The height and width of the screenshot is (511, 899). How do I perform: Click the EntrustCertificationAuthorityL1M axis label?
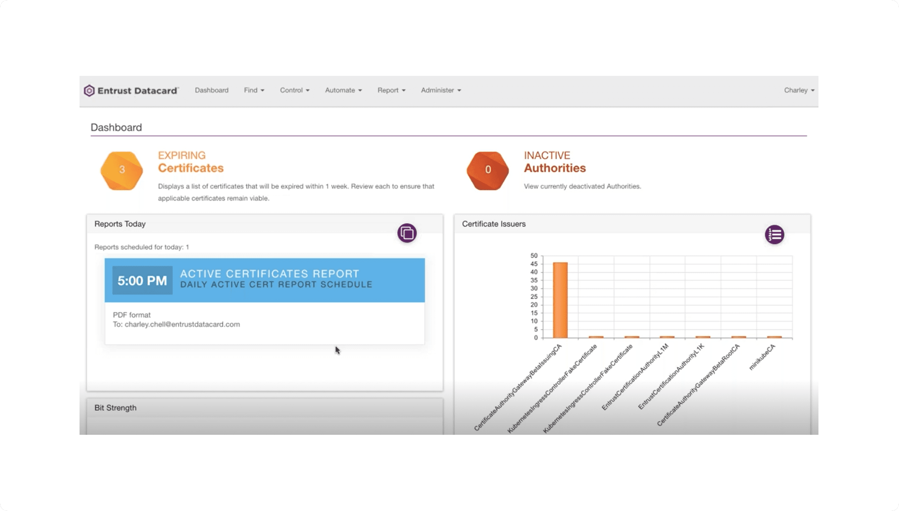point(635,377)
